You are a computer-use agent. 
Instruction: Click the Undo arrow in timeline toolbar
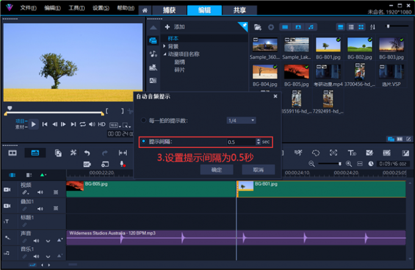pyautogui.click(x=87, y=153)
